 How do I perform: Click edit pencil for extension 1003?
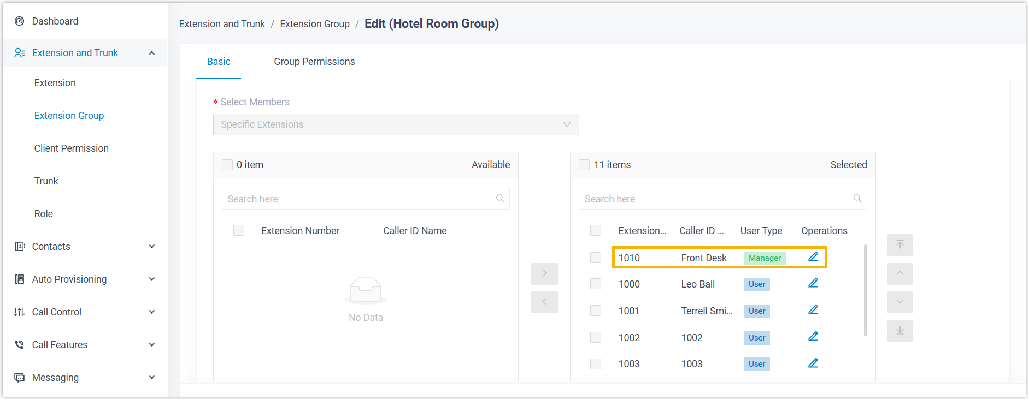[813, 363]
